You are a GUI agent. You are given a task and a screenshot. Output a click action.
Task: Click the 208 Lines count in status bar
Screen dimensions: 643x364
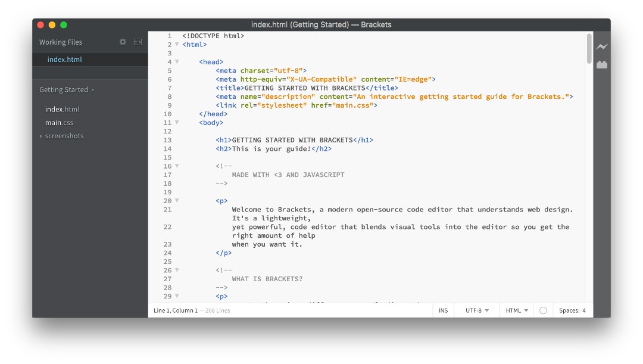click(218, 310)
